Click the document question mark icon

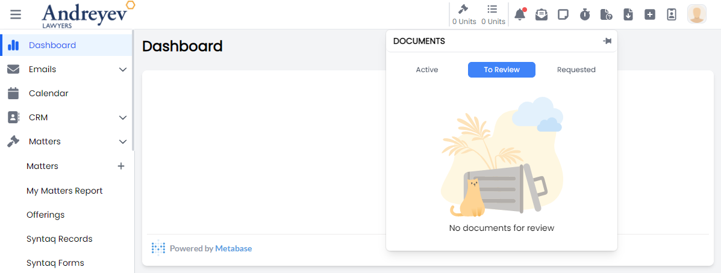[607, 14]
